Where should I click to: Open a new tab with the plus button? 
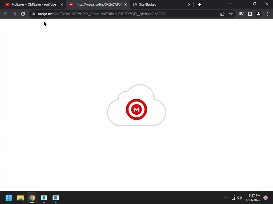point(199,5)
